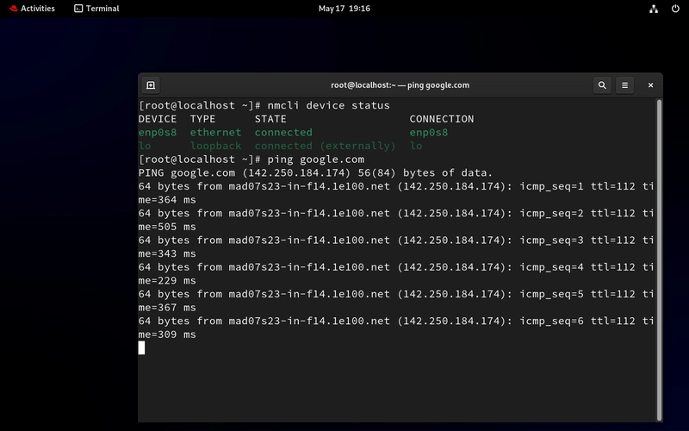Open the clock and calendar panel
This screenshot has height=431, width=689.
[x=344, y=9]
